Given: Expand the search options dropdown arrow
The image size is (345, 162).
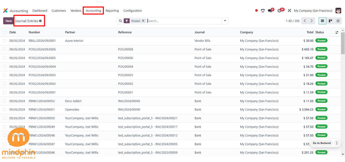Looking at the screenshot, I should [225, 21].
